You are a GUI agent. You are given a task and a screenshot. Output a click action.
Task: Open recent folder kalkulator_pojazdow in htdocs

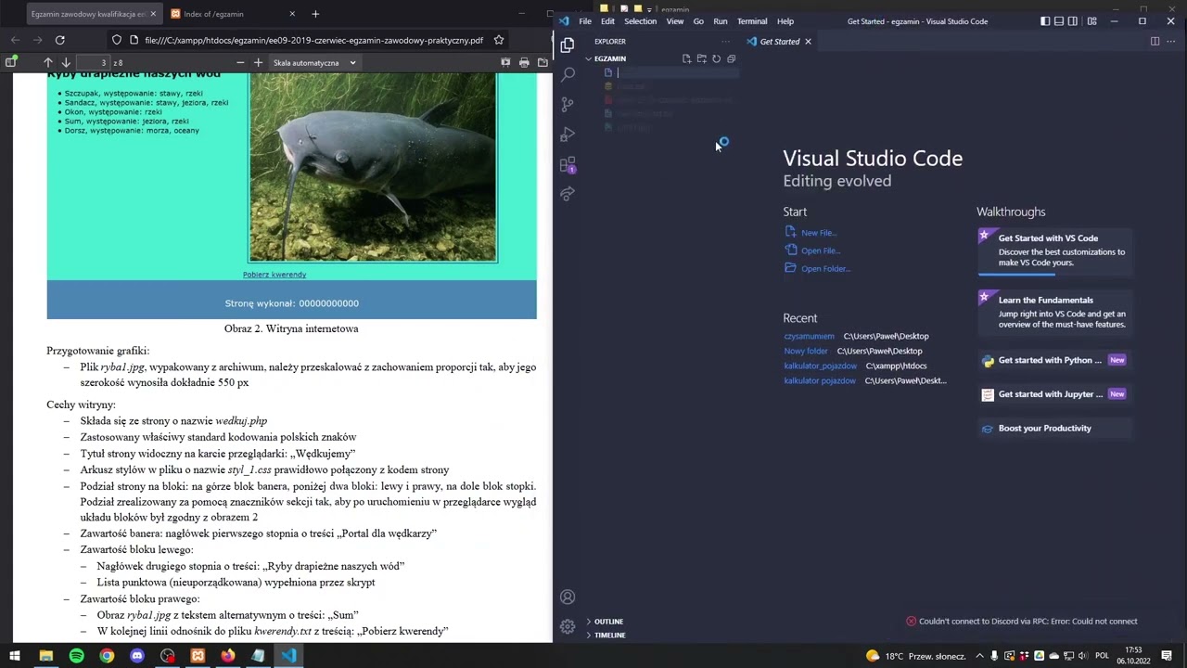[821, 366]
